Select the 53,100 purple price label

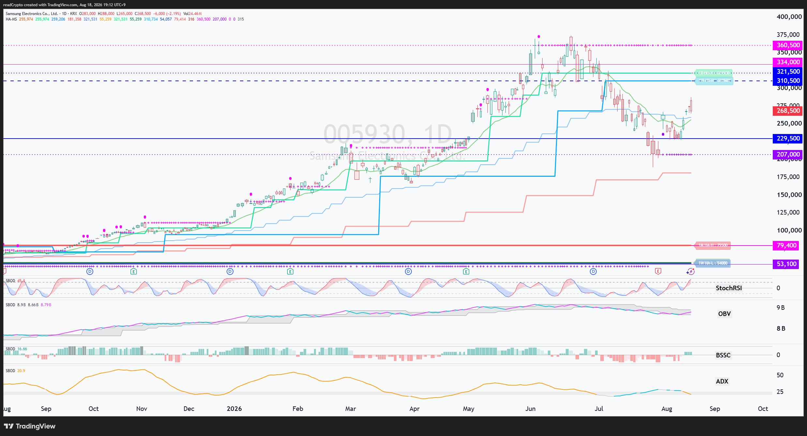(x=786, y=264)
